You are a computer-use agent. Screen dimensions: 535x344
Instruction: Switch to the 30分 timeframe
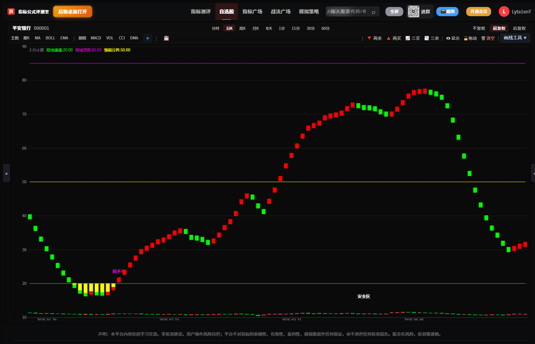click(311, 28)
